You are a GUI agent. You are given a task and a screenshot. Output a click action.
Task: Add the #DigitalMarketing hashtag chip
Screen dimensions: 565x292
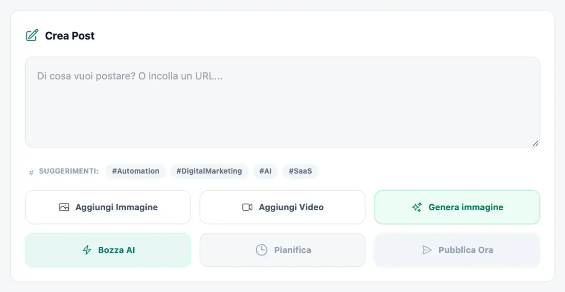coord(210,171)
